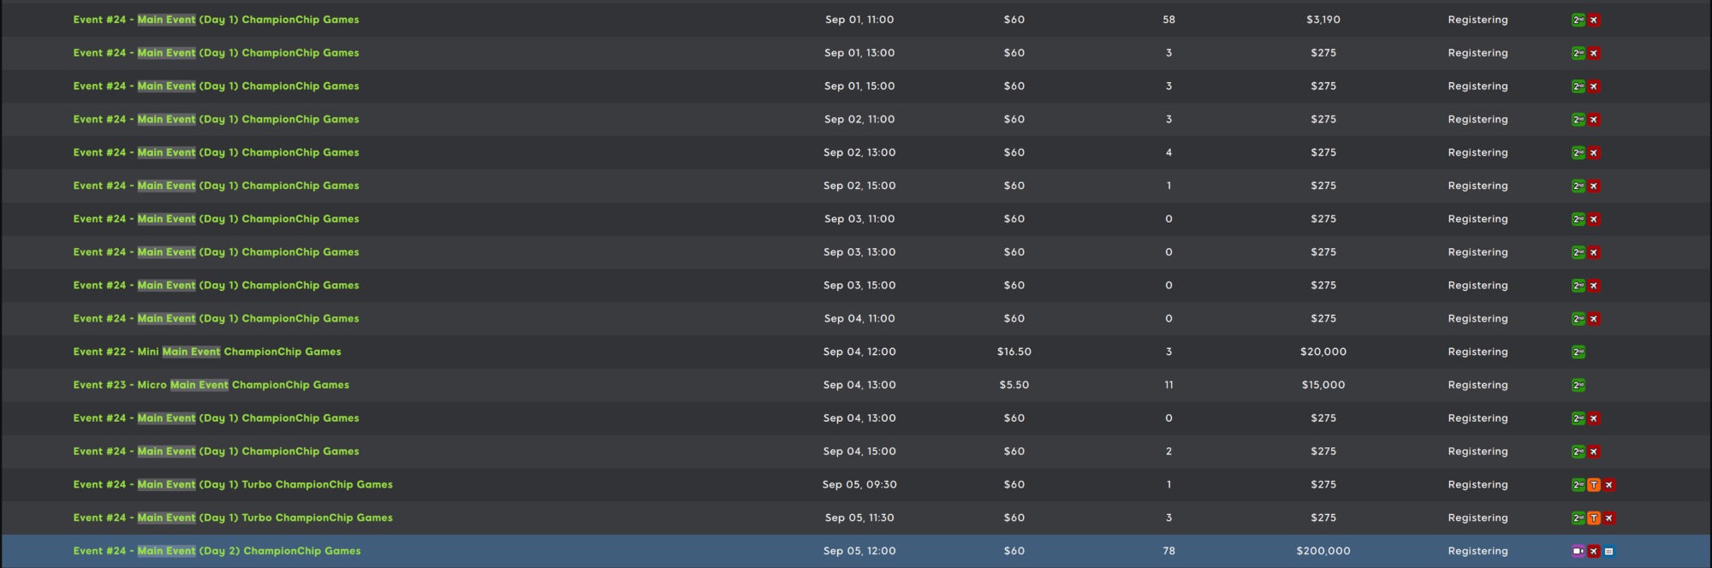
Task: Click red airplane icon for Sep 01, 11:00 event
Action: pyautogui.click(x=1594, y=20)
